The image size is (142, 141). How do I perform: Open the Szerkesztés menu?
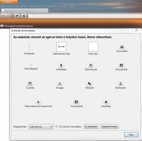pyautogui.click(x=12, y=6)
